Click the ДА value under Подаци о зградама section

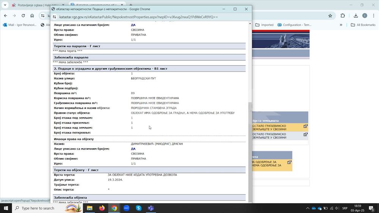[x=133, y=149]
